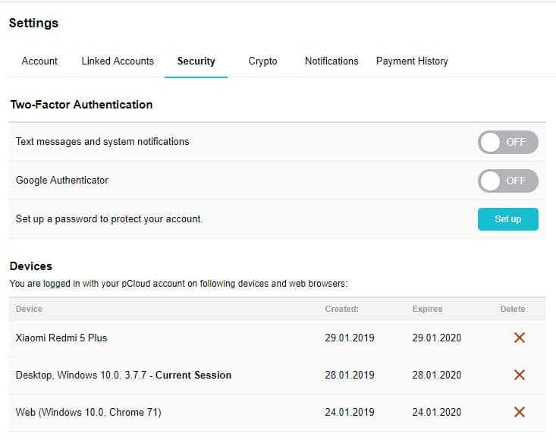Viewport: 556px width, 440px height.
Task: Delete the Xiaomi Redmi 5 Plus device
Action: (519, 338)
